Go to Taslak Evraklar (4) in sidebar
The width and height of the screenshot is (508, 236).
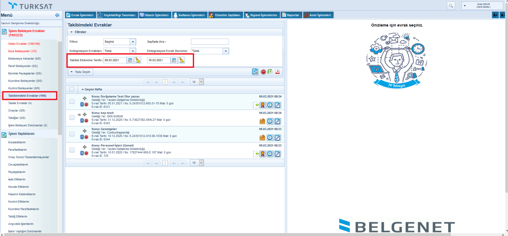(x=20, y=103)
